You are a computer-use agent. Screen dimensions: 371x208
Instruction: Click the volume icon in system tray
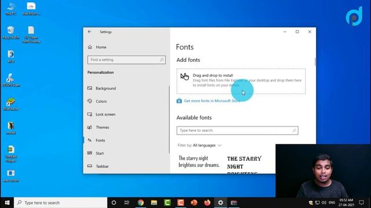[323, 203]
